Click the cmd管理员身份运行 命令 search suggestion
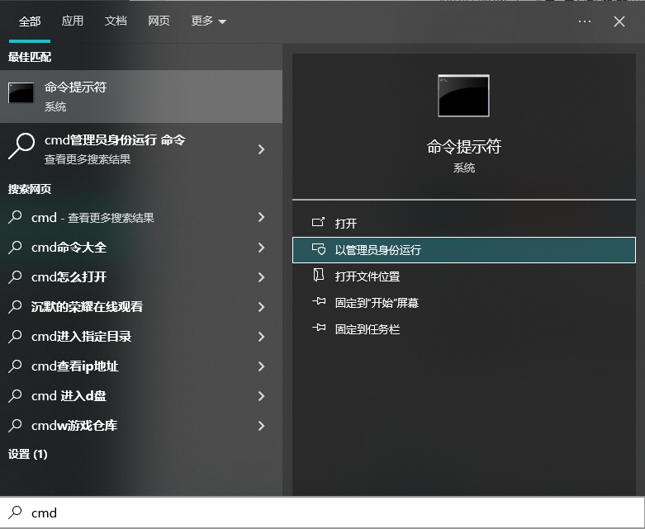The height and width of the screenshot is (529, 645). pyautogui.click(x=141, y=149)
